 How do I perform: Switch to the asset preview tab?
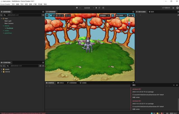(50, 83)
